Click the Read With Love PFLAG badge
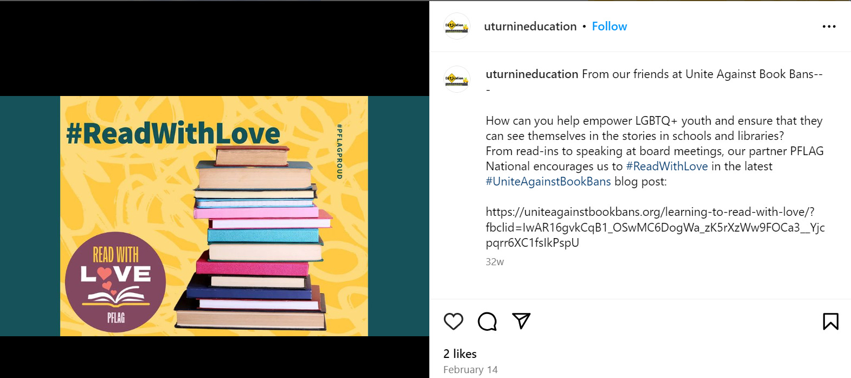Image resolution: width=851 pixels, height=378 pixels. 115,282
